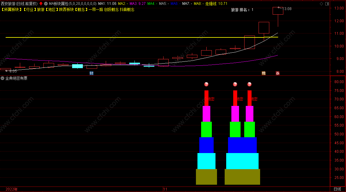Screen dimensions: 346x192
Task: Click the wide blue bar segment on the right
Action: (x=242, y=145)
